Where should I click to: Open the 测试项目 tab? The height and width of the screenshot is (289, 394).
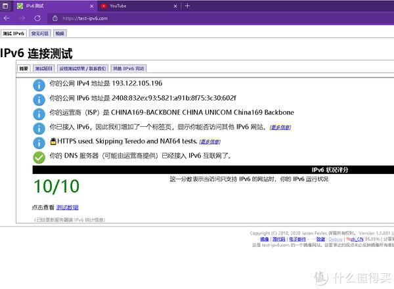click(x=44, y=68)
